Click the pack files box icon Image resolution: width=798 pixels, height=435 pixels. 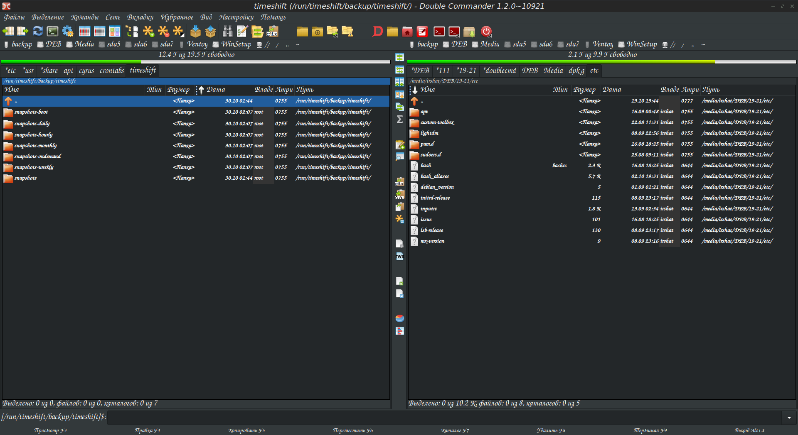pyautogui.click(x=195, y=32)
